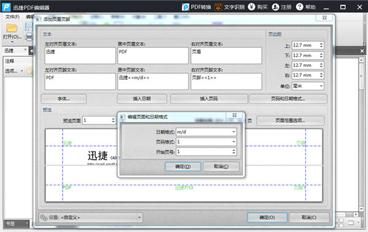Close the 添加页眉页脚 dialog

pyautogui.click(x=324, y=18)
